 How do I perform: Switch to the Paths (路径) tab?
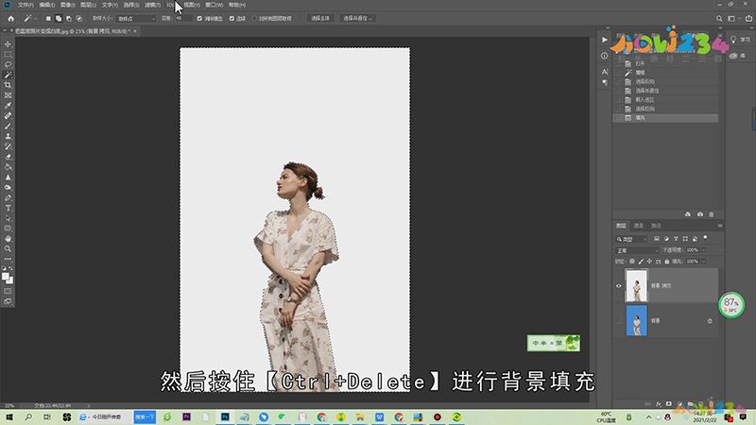pyautogui.click(x=656, y=226)
